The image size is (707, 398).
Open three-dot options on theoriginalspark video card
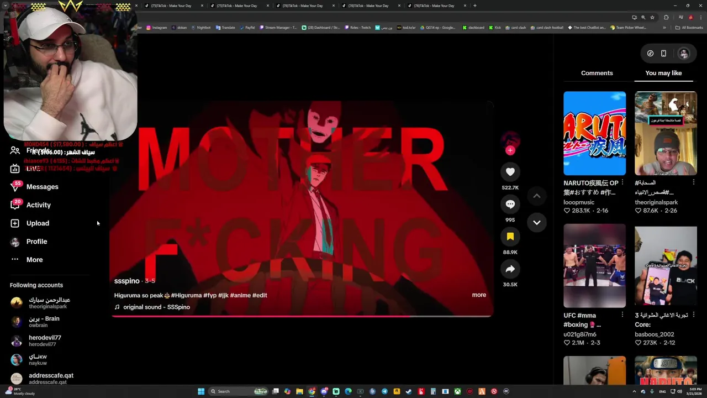(694, 182)
